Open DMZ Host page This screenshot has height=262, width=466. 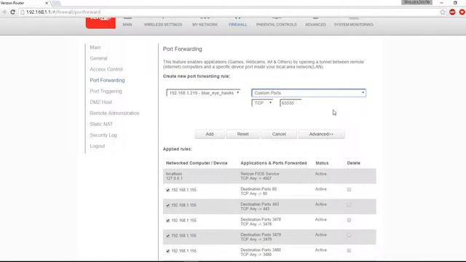(101, 102)
